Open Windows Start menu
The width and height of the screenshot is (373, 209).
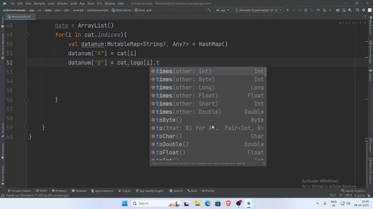[125, 204]
